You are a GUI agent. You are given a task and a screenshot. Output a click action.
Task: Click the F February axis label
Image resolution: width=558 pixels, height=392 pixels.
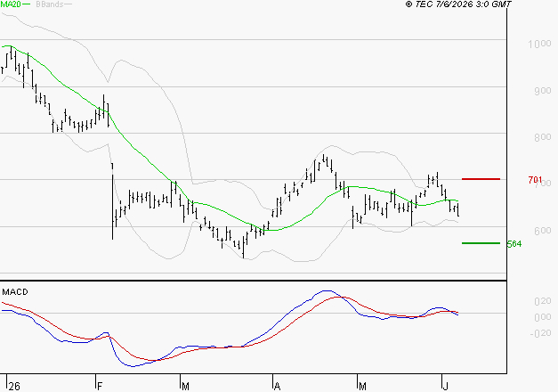[x=100, y=387]
